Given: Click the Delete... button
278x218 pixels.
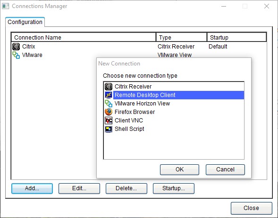Looking at the screenshot, I should click(x=126, y=188).
